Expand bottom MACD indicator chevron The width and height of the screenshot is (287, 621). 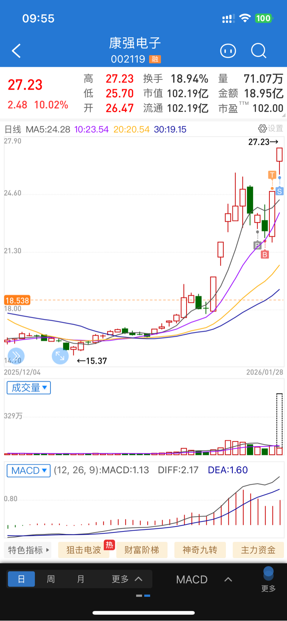click(x=228, y=580)
